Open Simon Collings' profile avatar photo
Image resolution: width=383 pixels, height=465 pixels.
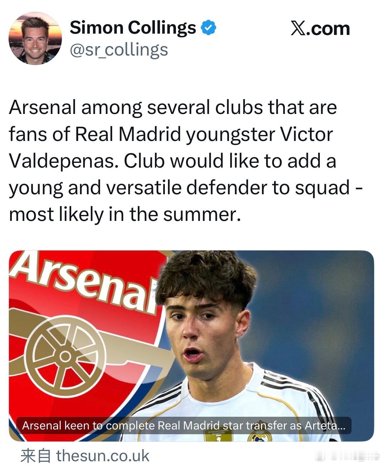35,38
